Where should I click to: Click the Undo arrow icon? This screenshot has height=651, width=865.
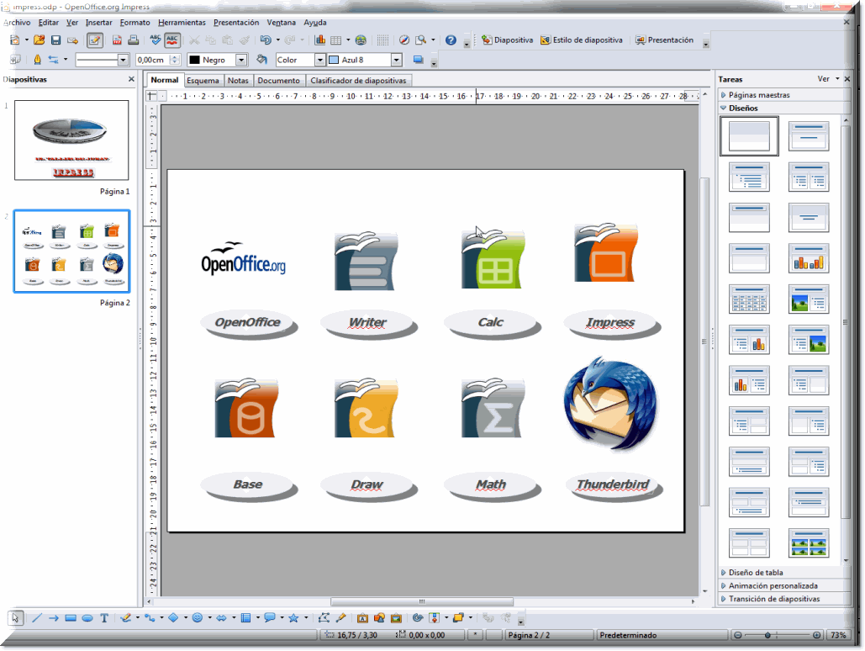tap(266, 40)
